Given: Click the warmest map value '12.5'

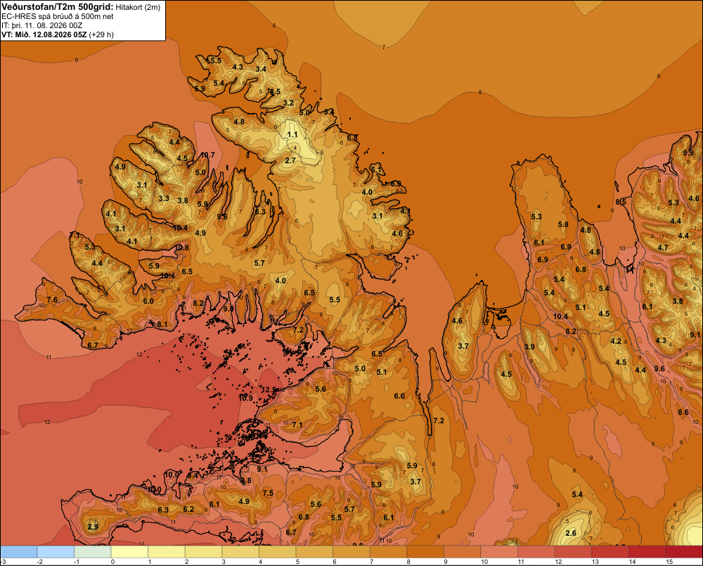Looking at the screenshot, I should (x=268, y=390).
